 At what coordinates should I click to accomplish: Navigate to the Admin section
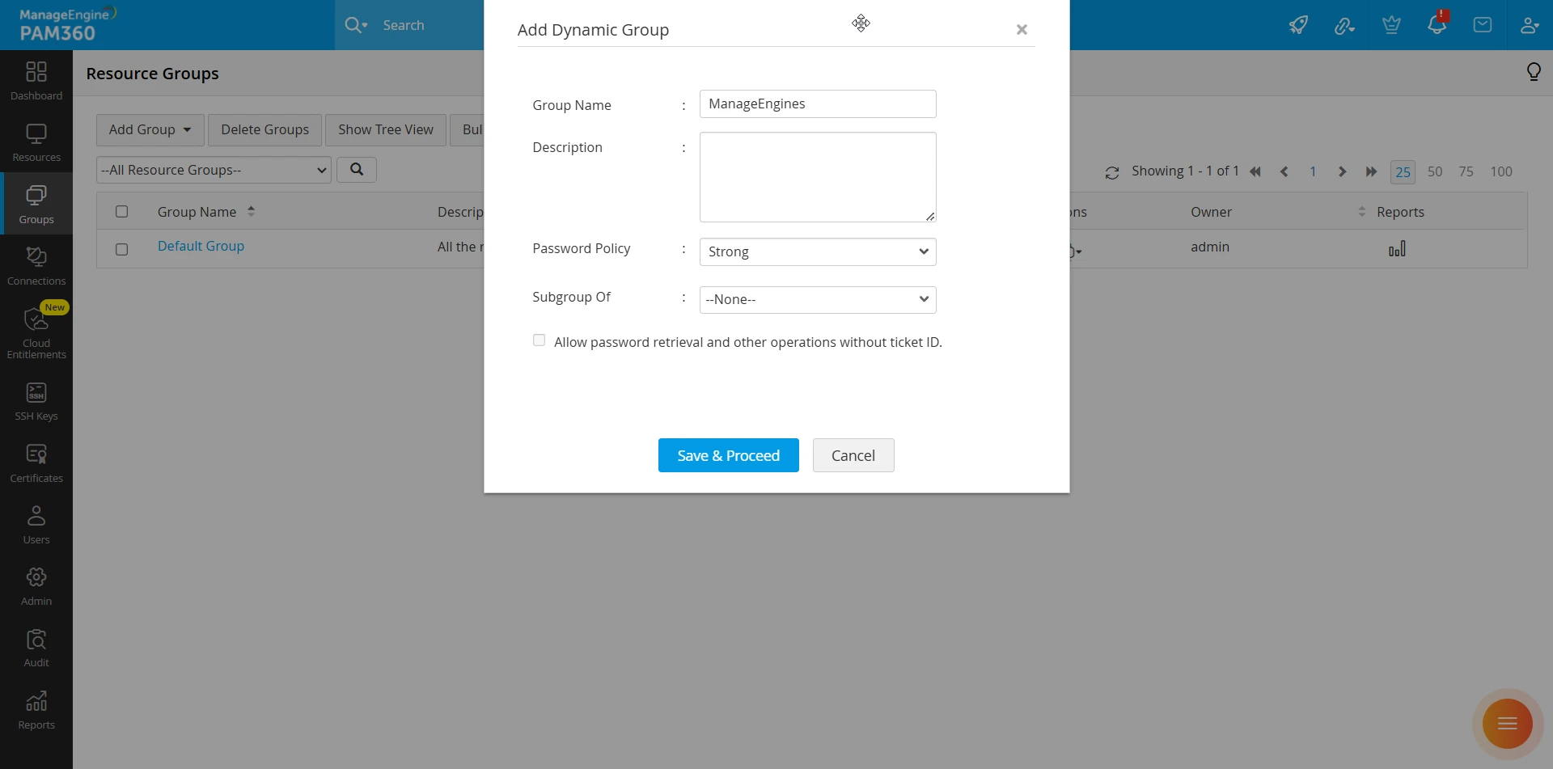(x=36, y=584)
